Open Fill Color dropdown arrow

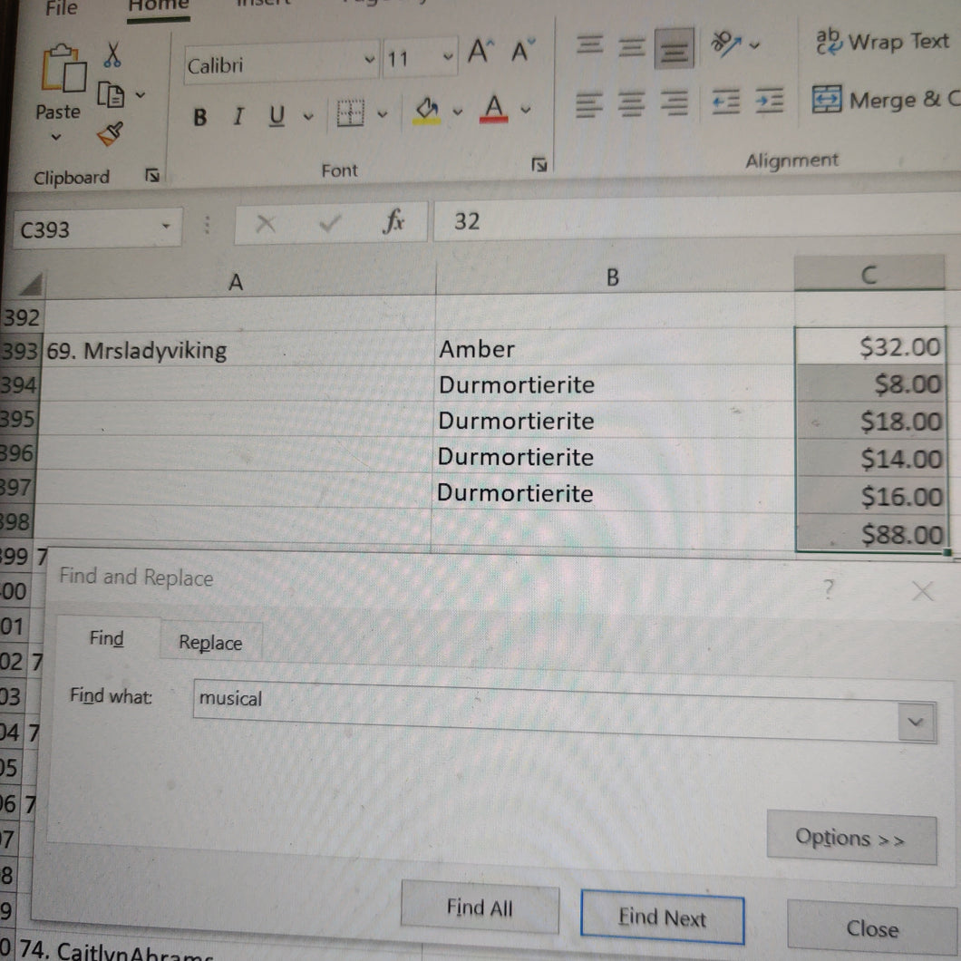click(457, 112)
